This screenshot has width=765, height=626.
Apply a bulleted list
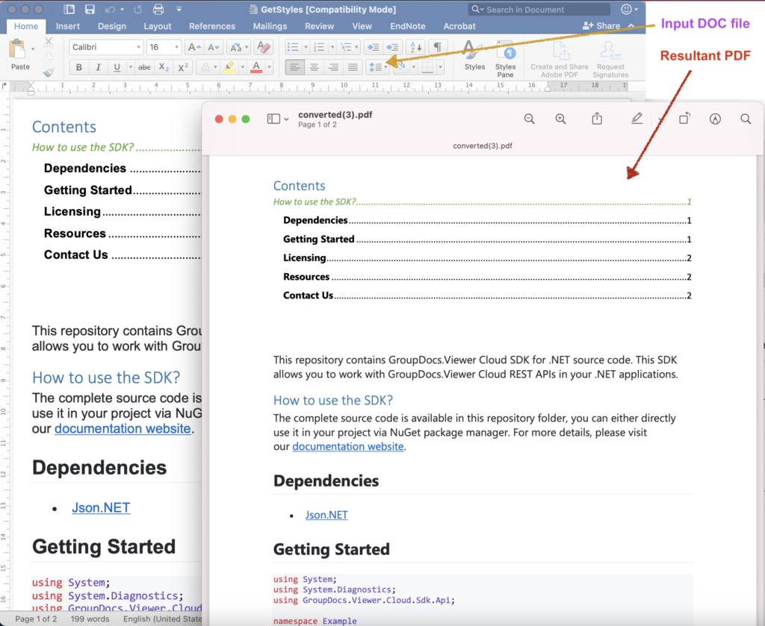click(293, 47)
